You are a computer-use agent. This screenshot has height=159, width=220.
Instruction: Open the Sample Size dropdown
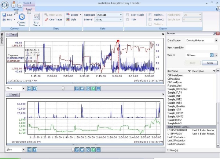click(200, 20)
